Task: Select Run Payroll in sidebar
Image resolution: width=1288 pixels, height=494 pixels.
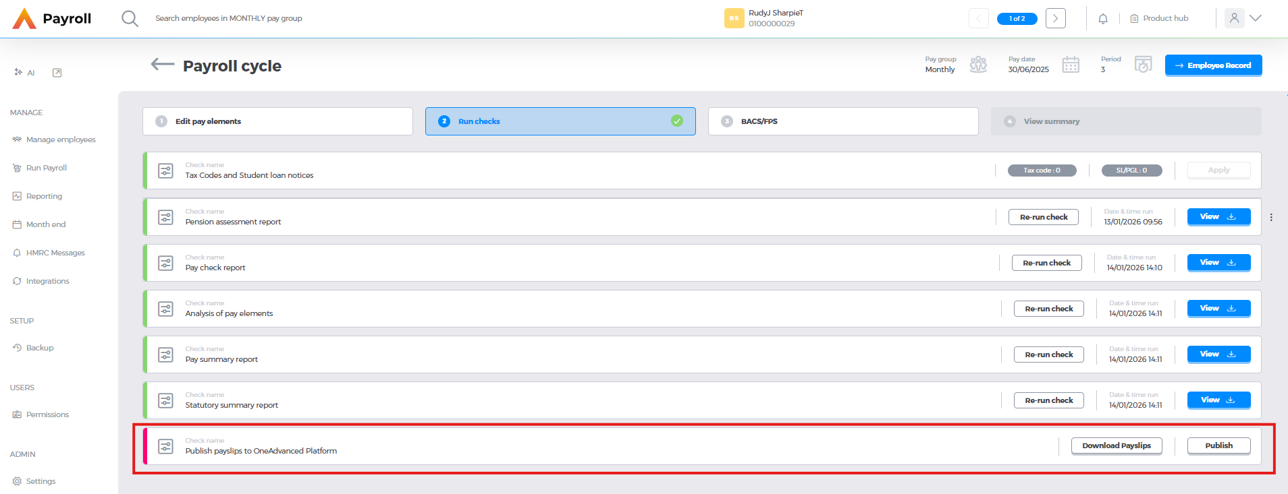Action: 40,168
